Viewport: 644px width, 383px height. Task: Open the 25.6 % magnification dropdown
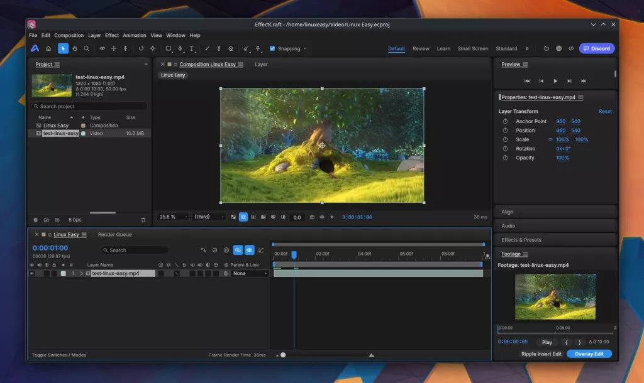click(x=174, y=217)
